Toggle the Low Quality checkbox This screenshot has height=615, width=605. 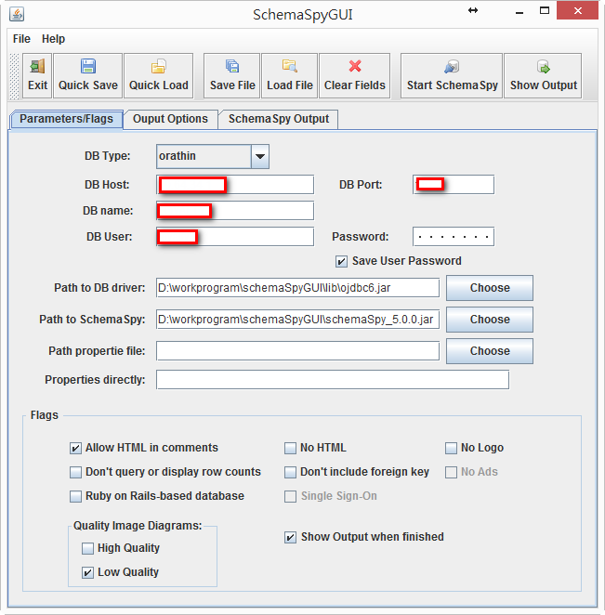[87, 572]
